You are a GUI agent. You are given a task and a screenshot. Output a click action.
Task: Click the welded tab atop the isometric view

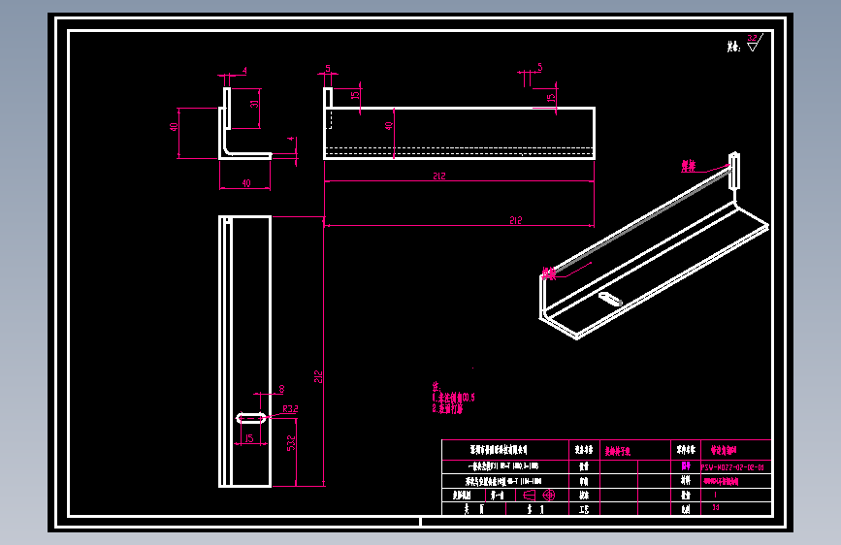pyautogui.click(x=734, y=171)
